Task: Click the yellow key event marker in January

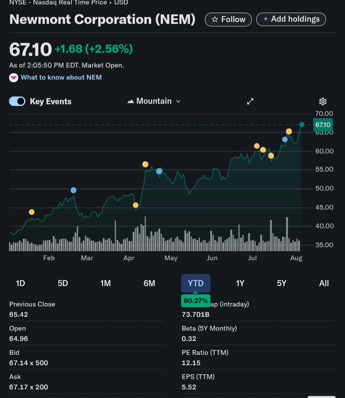Action: (31, 212)
